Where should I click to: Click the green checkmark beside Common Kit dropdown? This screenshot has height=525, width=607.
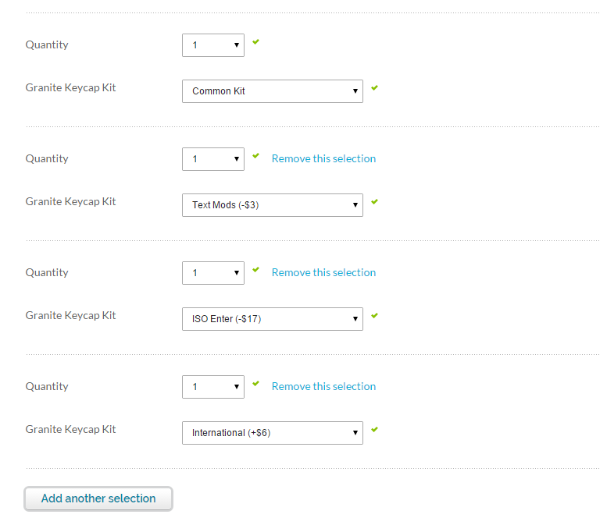pos(375,88)
